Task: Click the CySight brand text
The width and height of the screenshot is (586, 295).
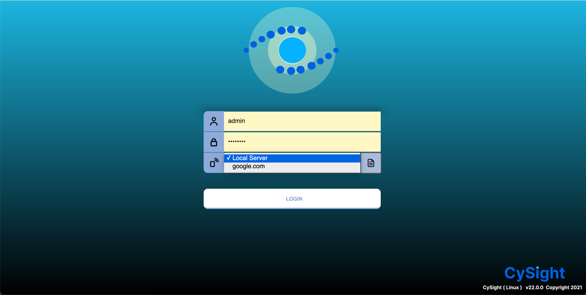Action: point(534,273)
